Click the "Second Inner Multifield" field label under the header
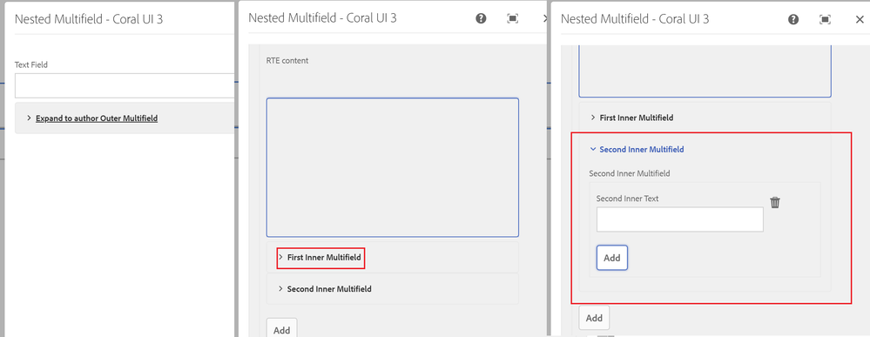870x337 pixels. tap(629, 173)
